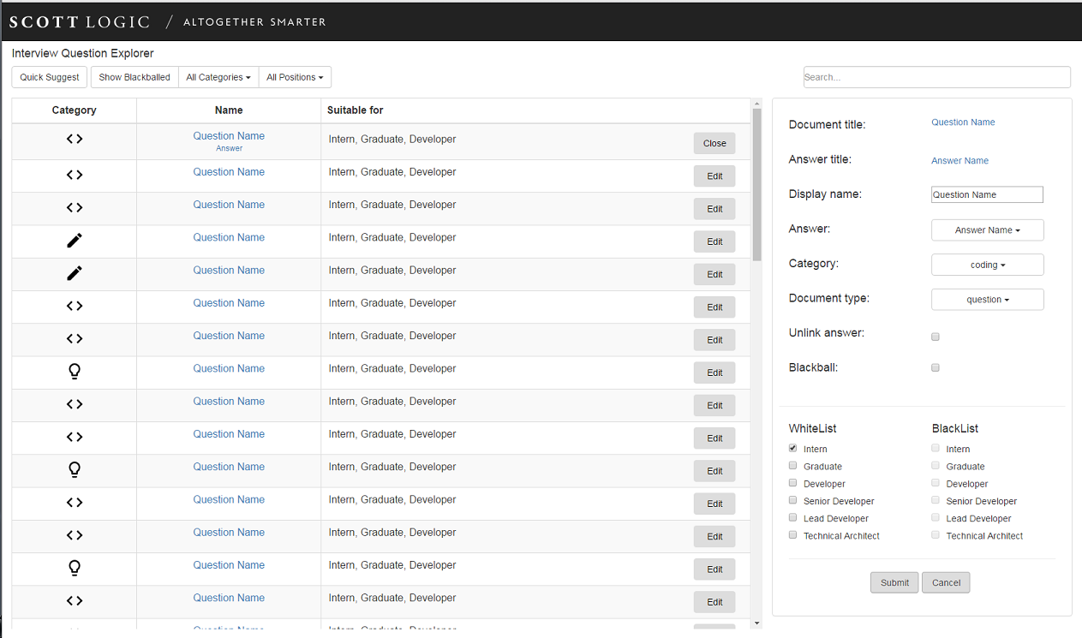
Task: Tick the Blackball checkbox
Action: (936, 367)
